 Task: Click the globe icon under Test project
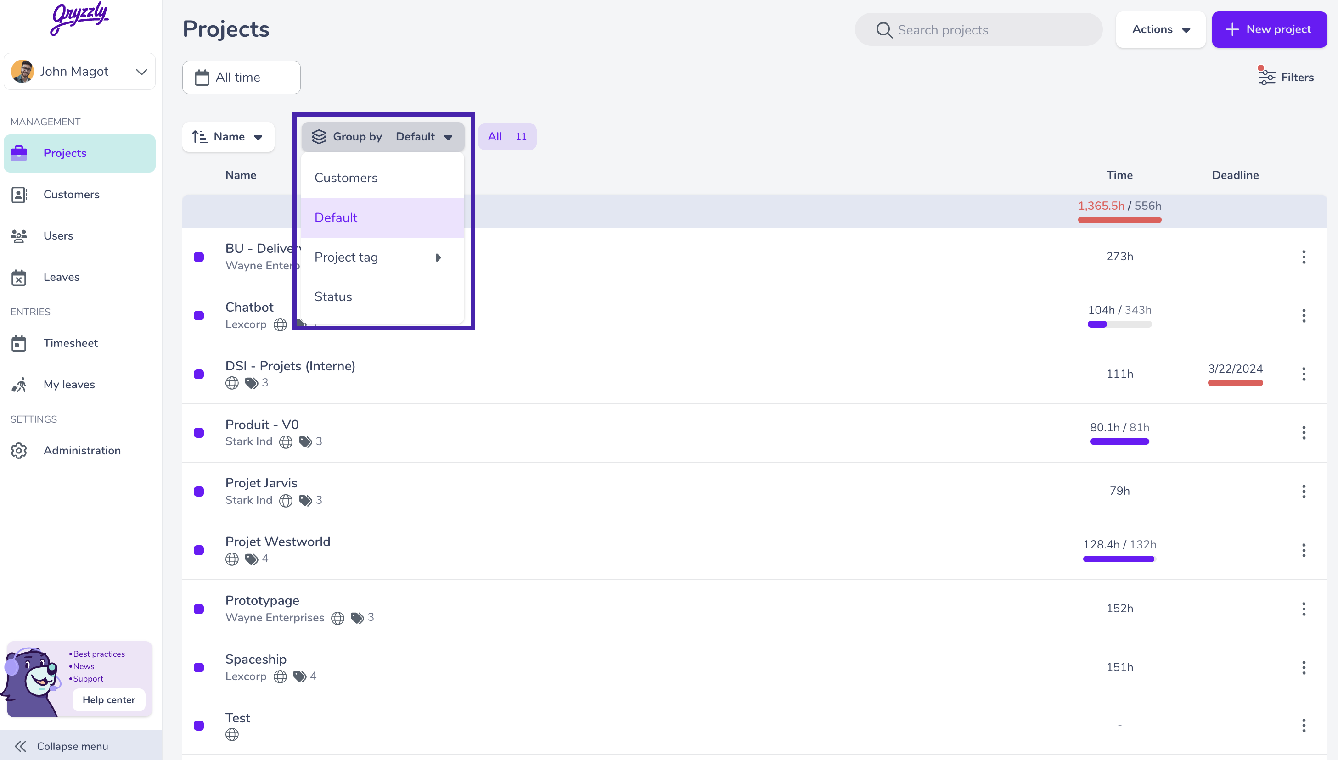click(x=232, y=735)
